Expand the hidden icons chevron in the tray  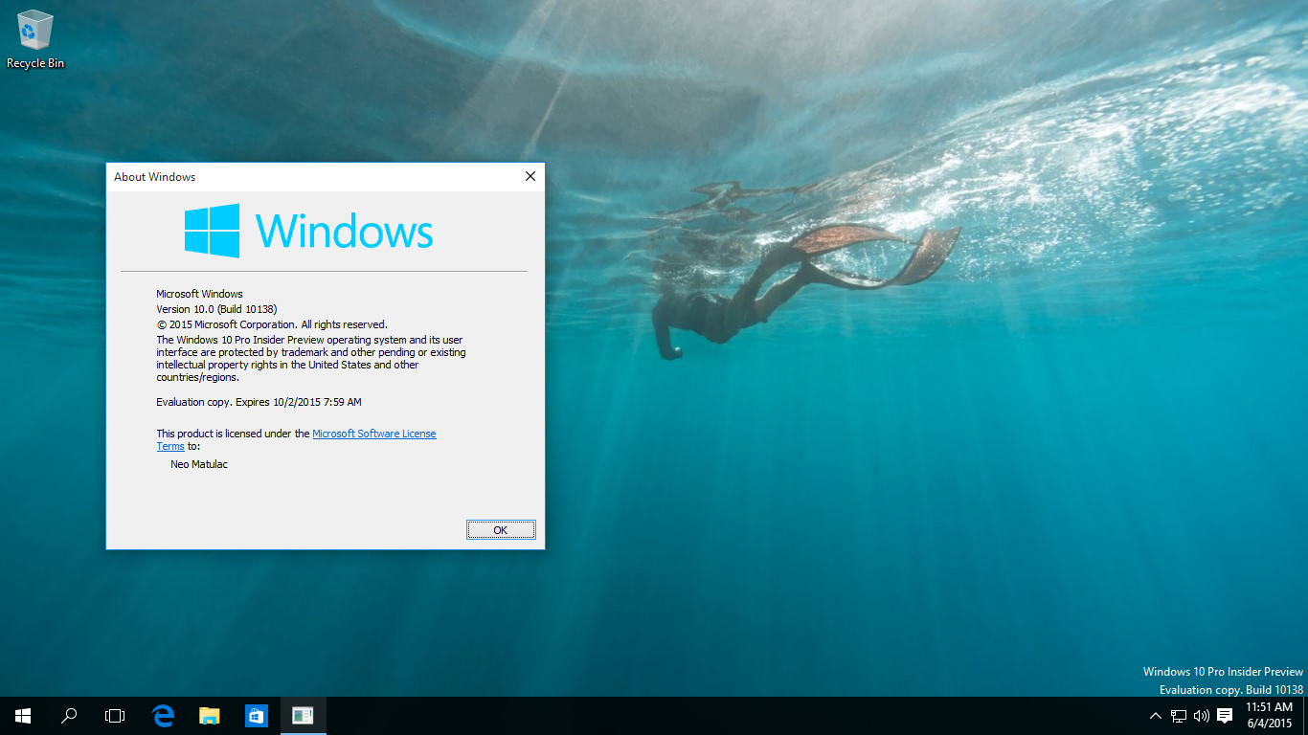(1155, 715)
